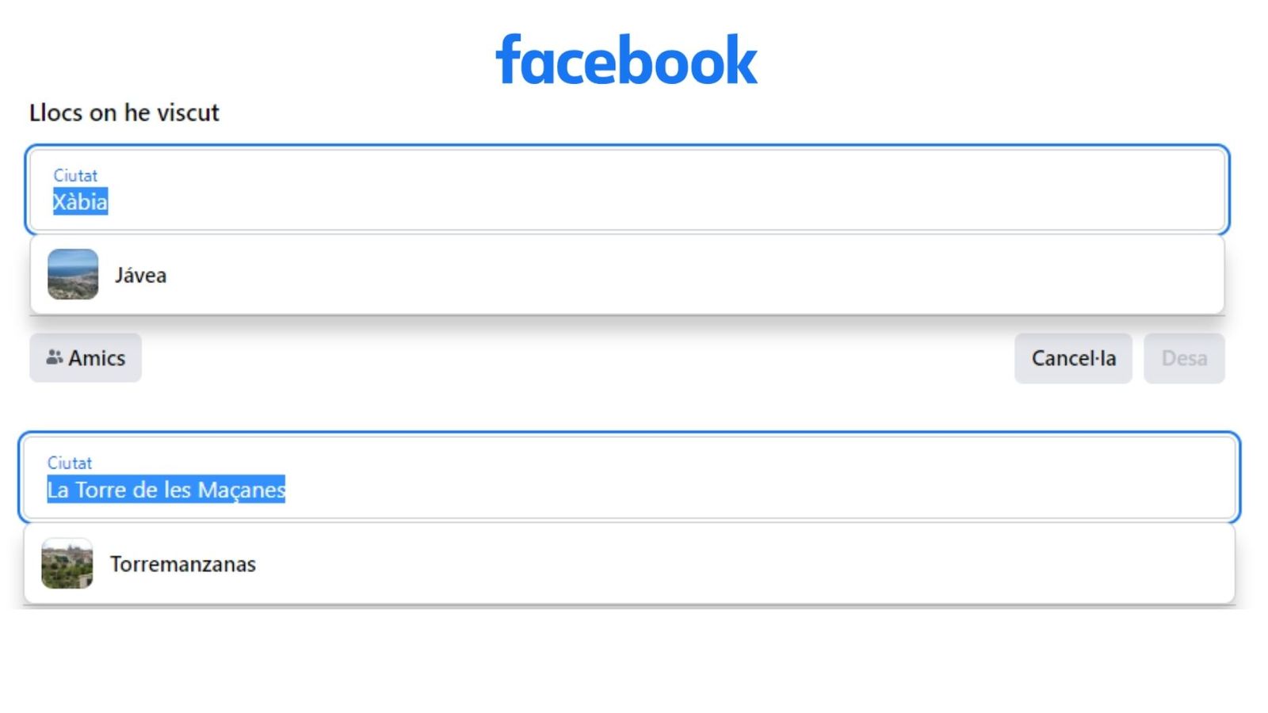Click the highlighted La Torre de les Maçanes text
This screenshot has height=713, width=1268.
coord(166,490)
